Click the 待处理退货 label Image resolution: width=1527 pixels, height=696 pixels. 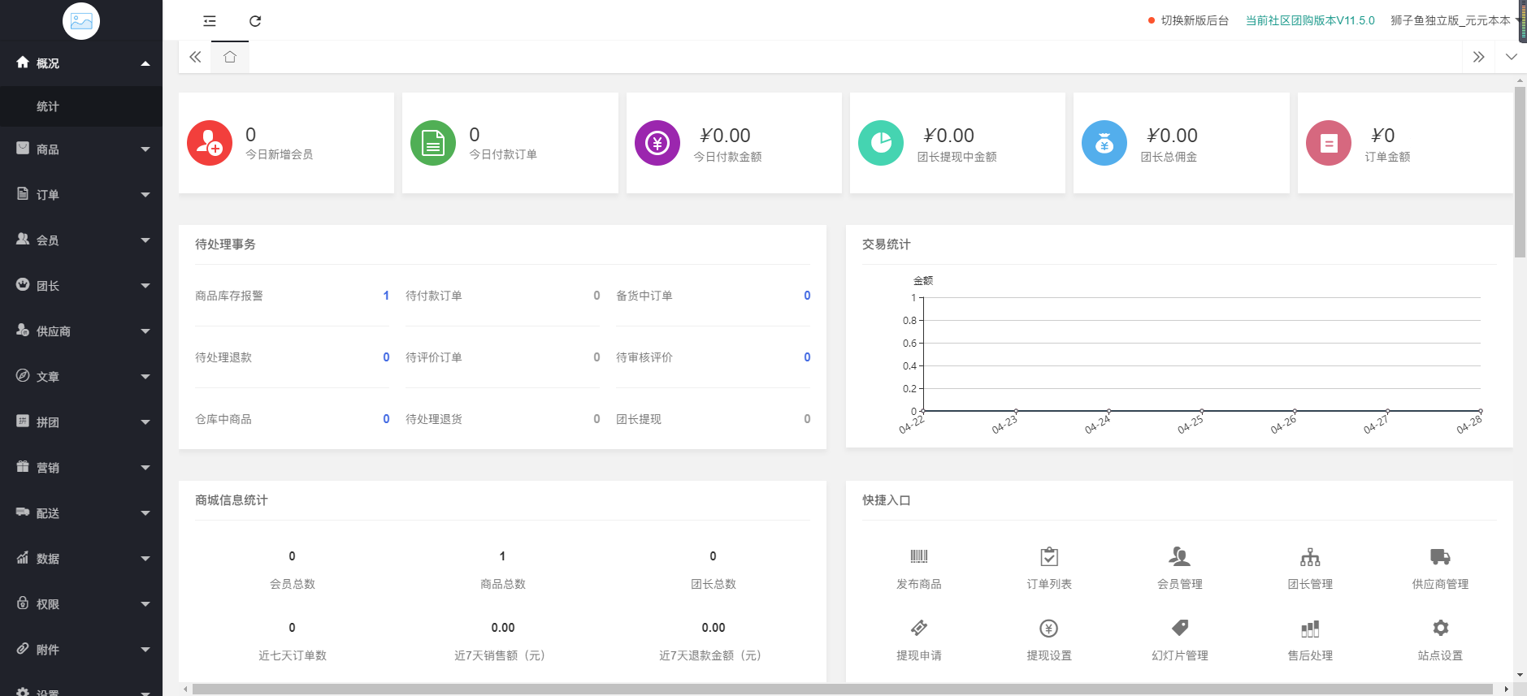coord(434,419)
